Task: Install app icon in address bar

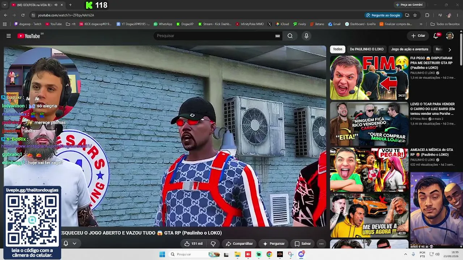Action: [407, 15]
